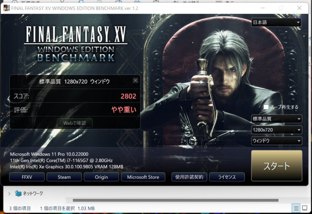
Task: Close the benchmark window
Action: click(x=299, y=8)
